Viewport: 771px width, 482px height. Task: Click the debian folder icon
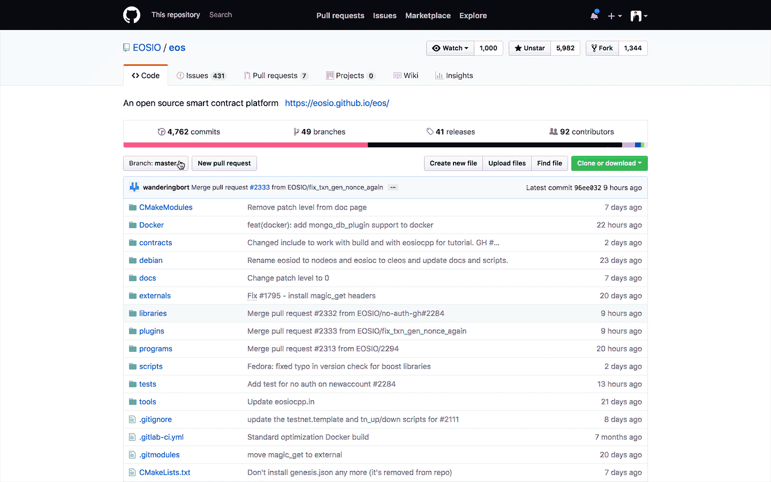tap(133, 260)
